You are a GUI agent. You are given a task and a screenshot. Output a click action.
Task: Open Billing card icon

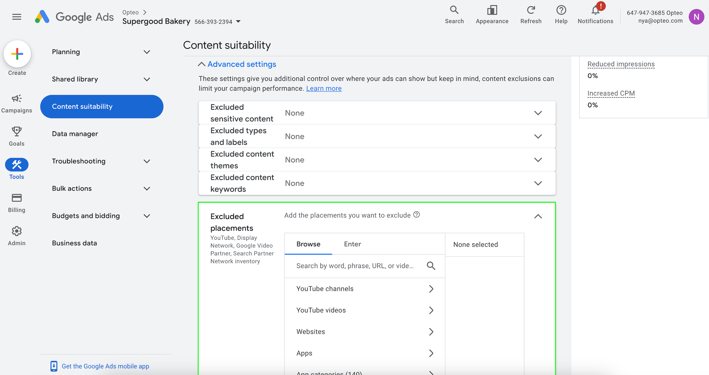[16, 198]
